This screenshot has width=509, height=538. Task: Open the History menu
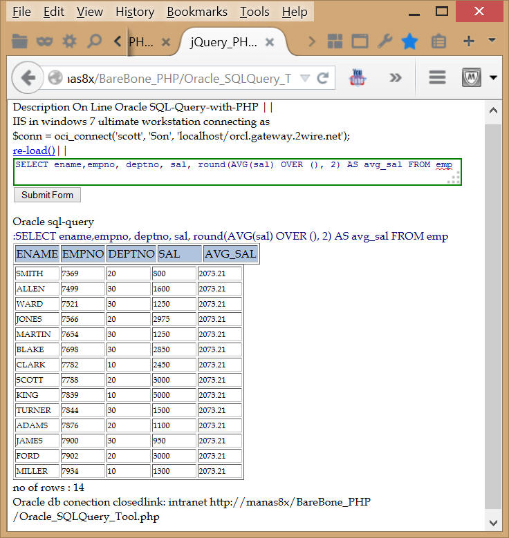[x=135, y=12]
